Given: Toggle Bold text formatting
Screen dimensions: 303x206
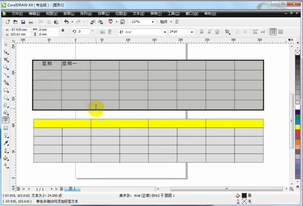Looking at the screenshot, I should click(x=201, y=32).
